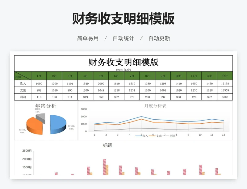The image size is (247, 189).
Task: Select income cell 1610 for 6月
Action: point(116,84)
